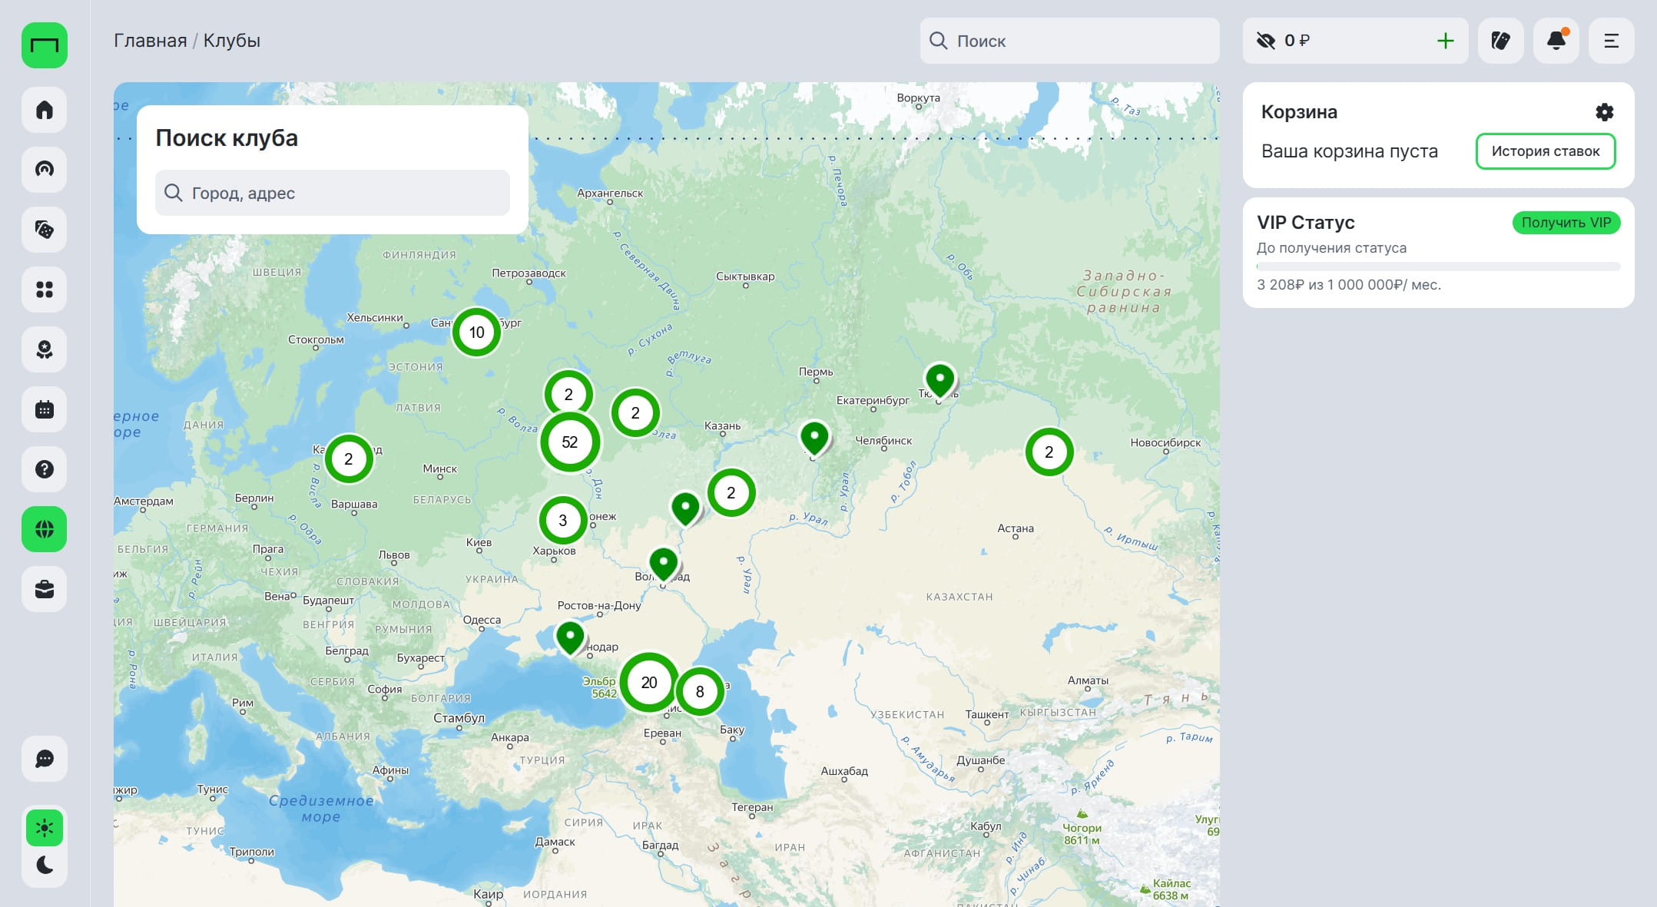Open the dice games icon in the sidebar

[45, 230]
